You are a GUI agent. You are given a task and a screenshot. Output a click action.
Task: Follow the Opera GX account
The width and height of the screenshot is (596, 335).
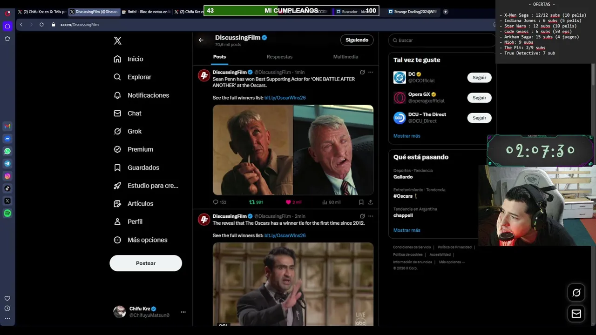479,98
